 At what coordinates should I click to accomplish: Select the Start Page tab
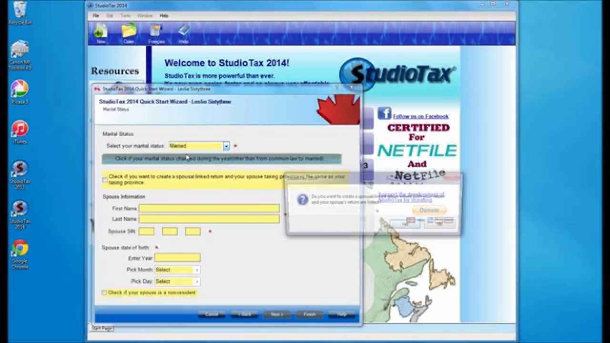[102, 328]
